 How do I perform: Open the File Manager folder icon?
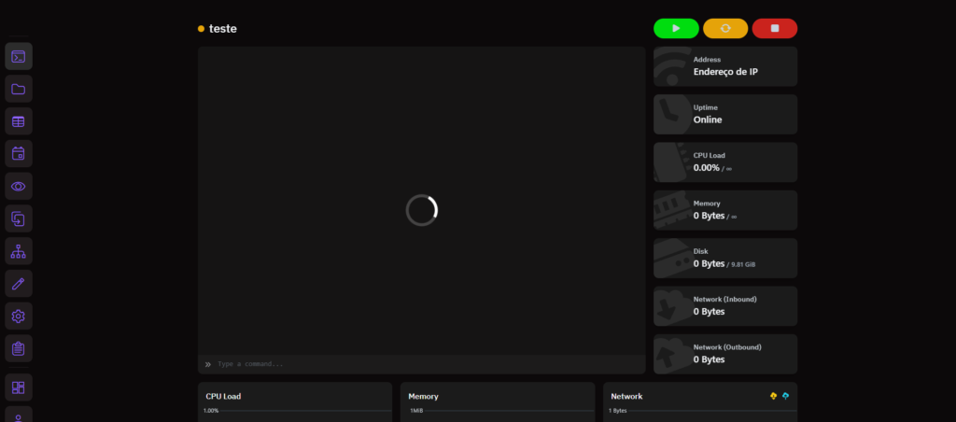coord(19,89)
